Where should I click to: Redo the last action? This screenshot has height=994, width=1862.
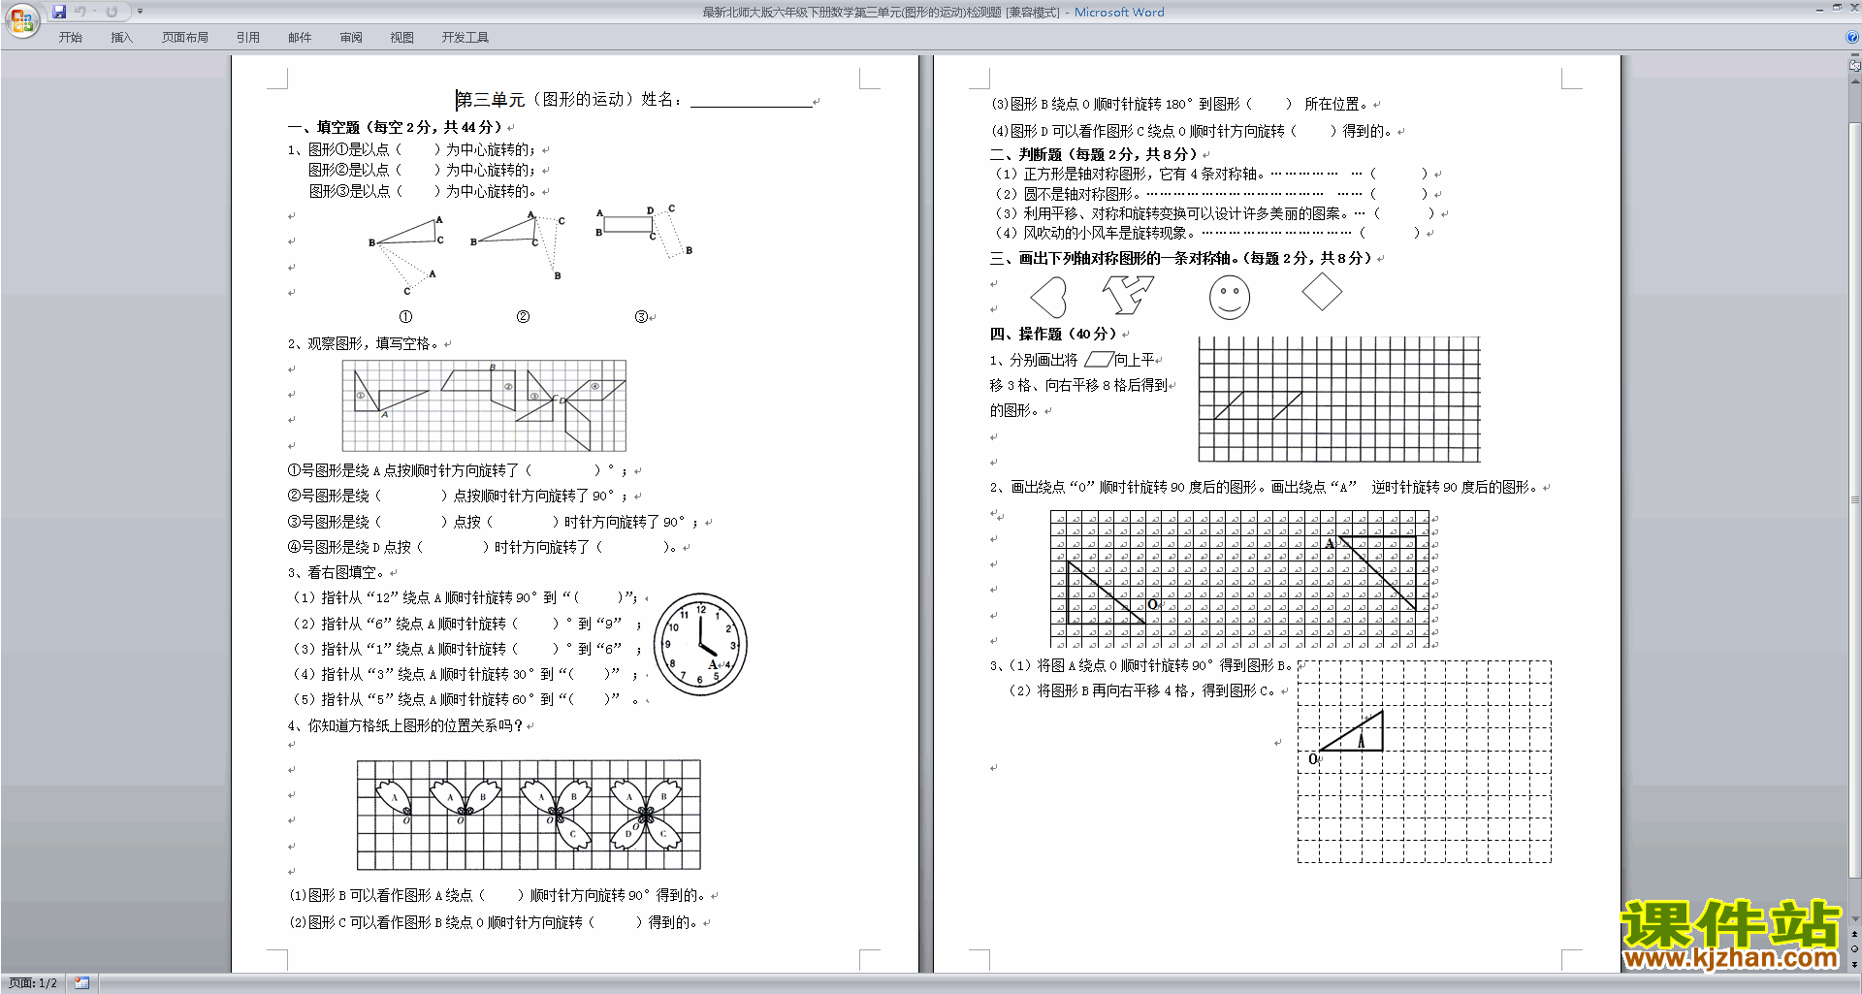(x=112, y=12)
